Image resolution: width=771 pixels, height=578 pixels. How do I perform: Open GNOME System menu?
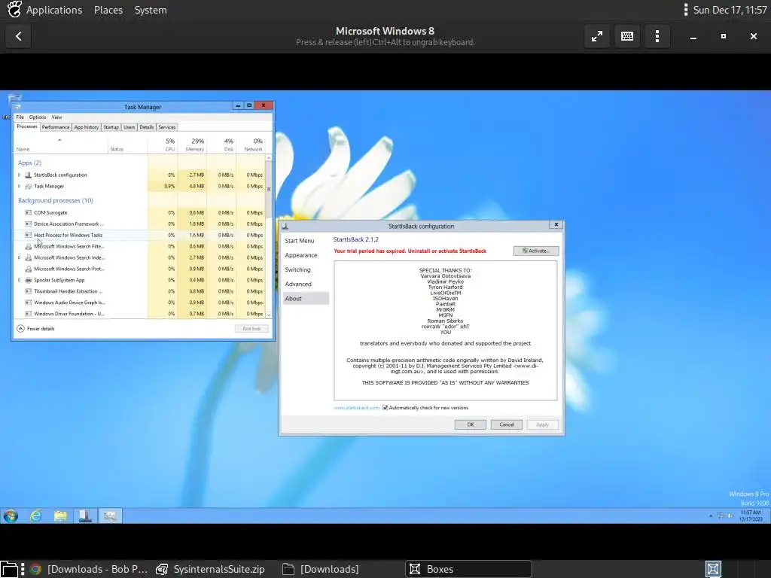click(x=151, y=10)
